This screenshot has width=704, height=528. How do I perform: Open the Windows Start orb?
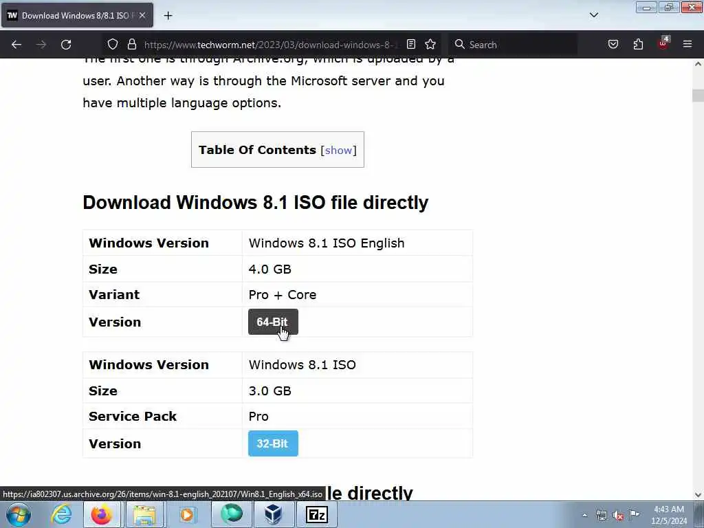[19, 514]
